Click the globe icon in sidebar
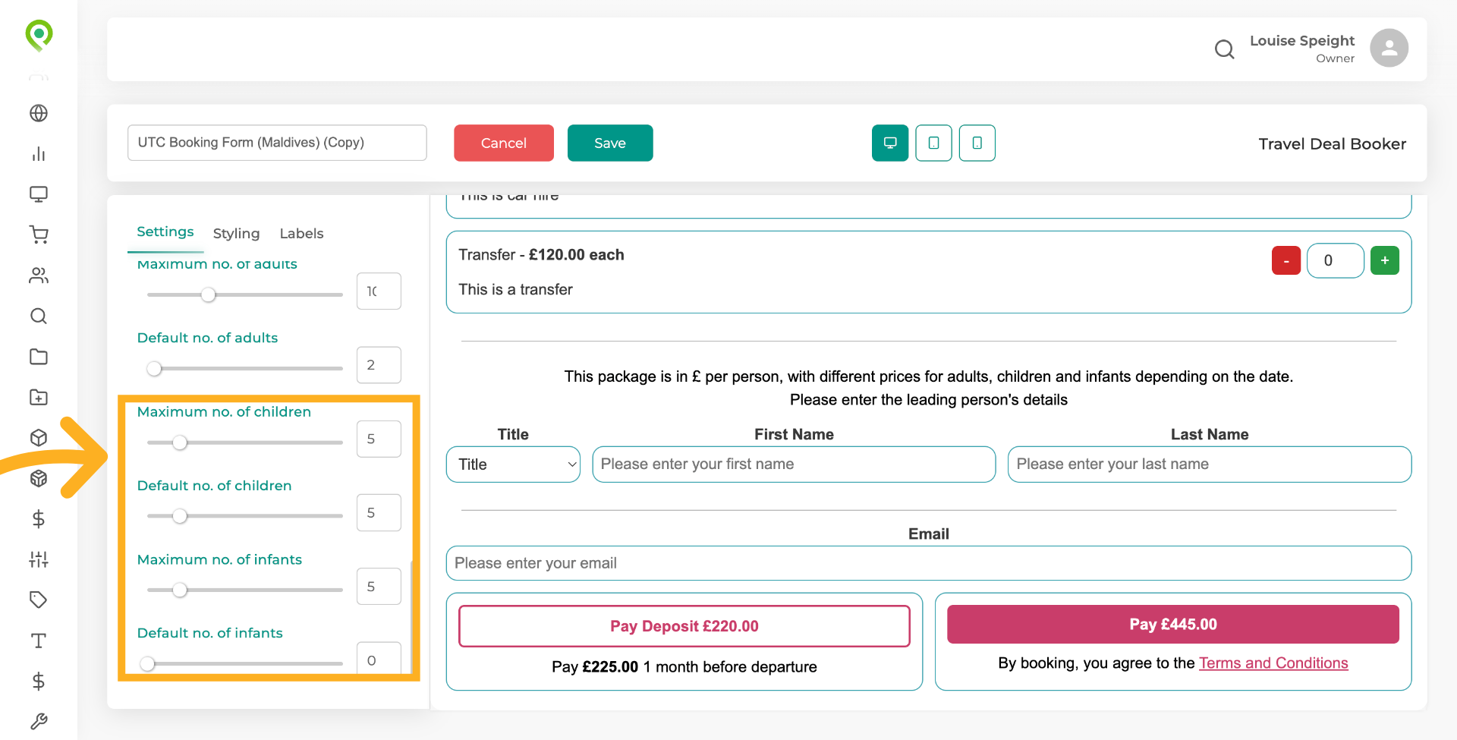This screenshot has width=1457, height=740. [39, 113]
